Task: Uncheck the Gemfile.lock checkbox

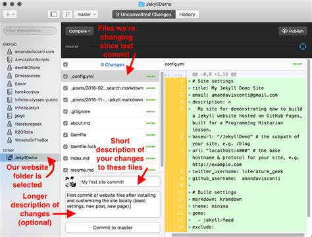Action: (x=65, y=146)
